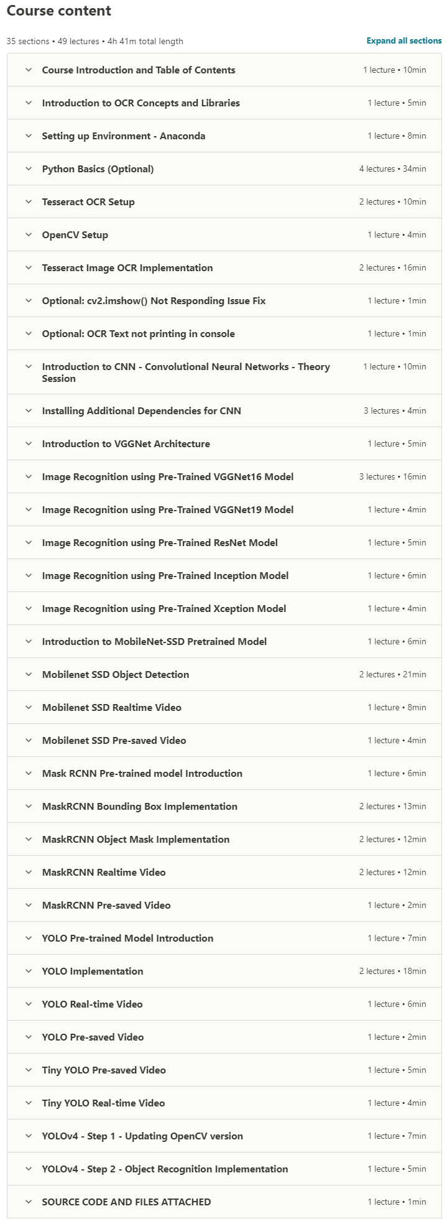
Task: Open Mask RCNN Pre-trained model Introduction section
Action: [224, 773]
